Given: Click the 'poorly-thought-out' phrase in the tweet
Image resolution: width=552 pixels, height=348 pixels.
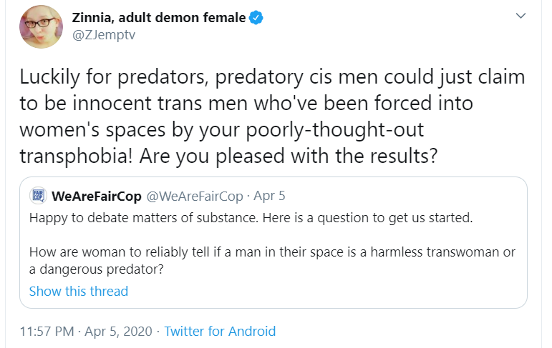Looking at the screenshot, I should (334, 130).
